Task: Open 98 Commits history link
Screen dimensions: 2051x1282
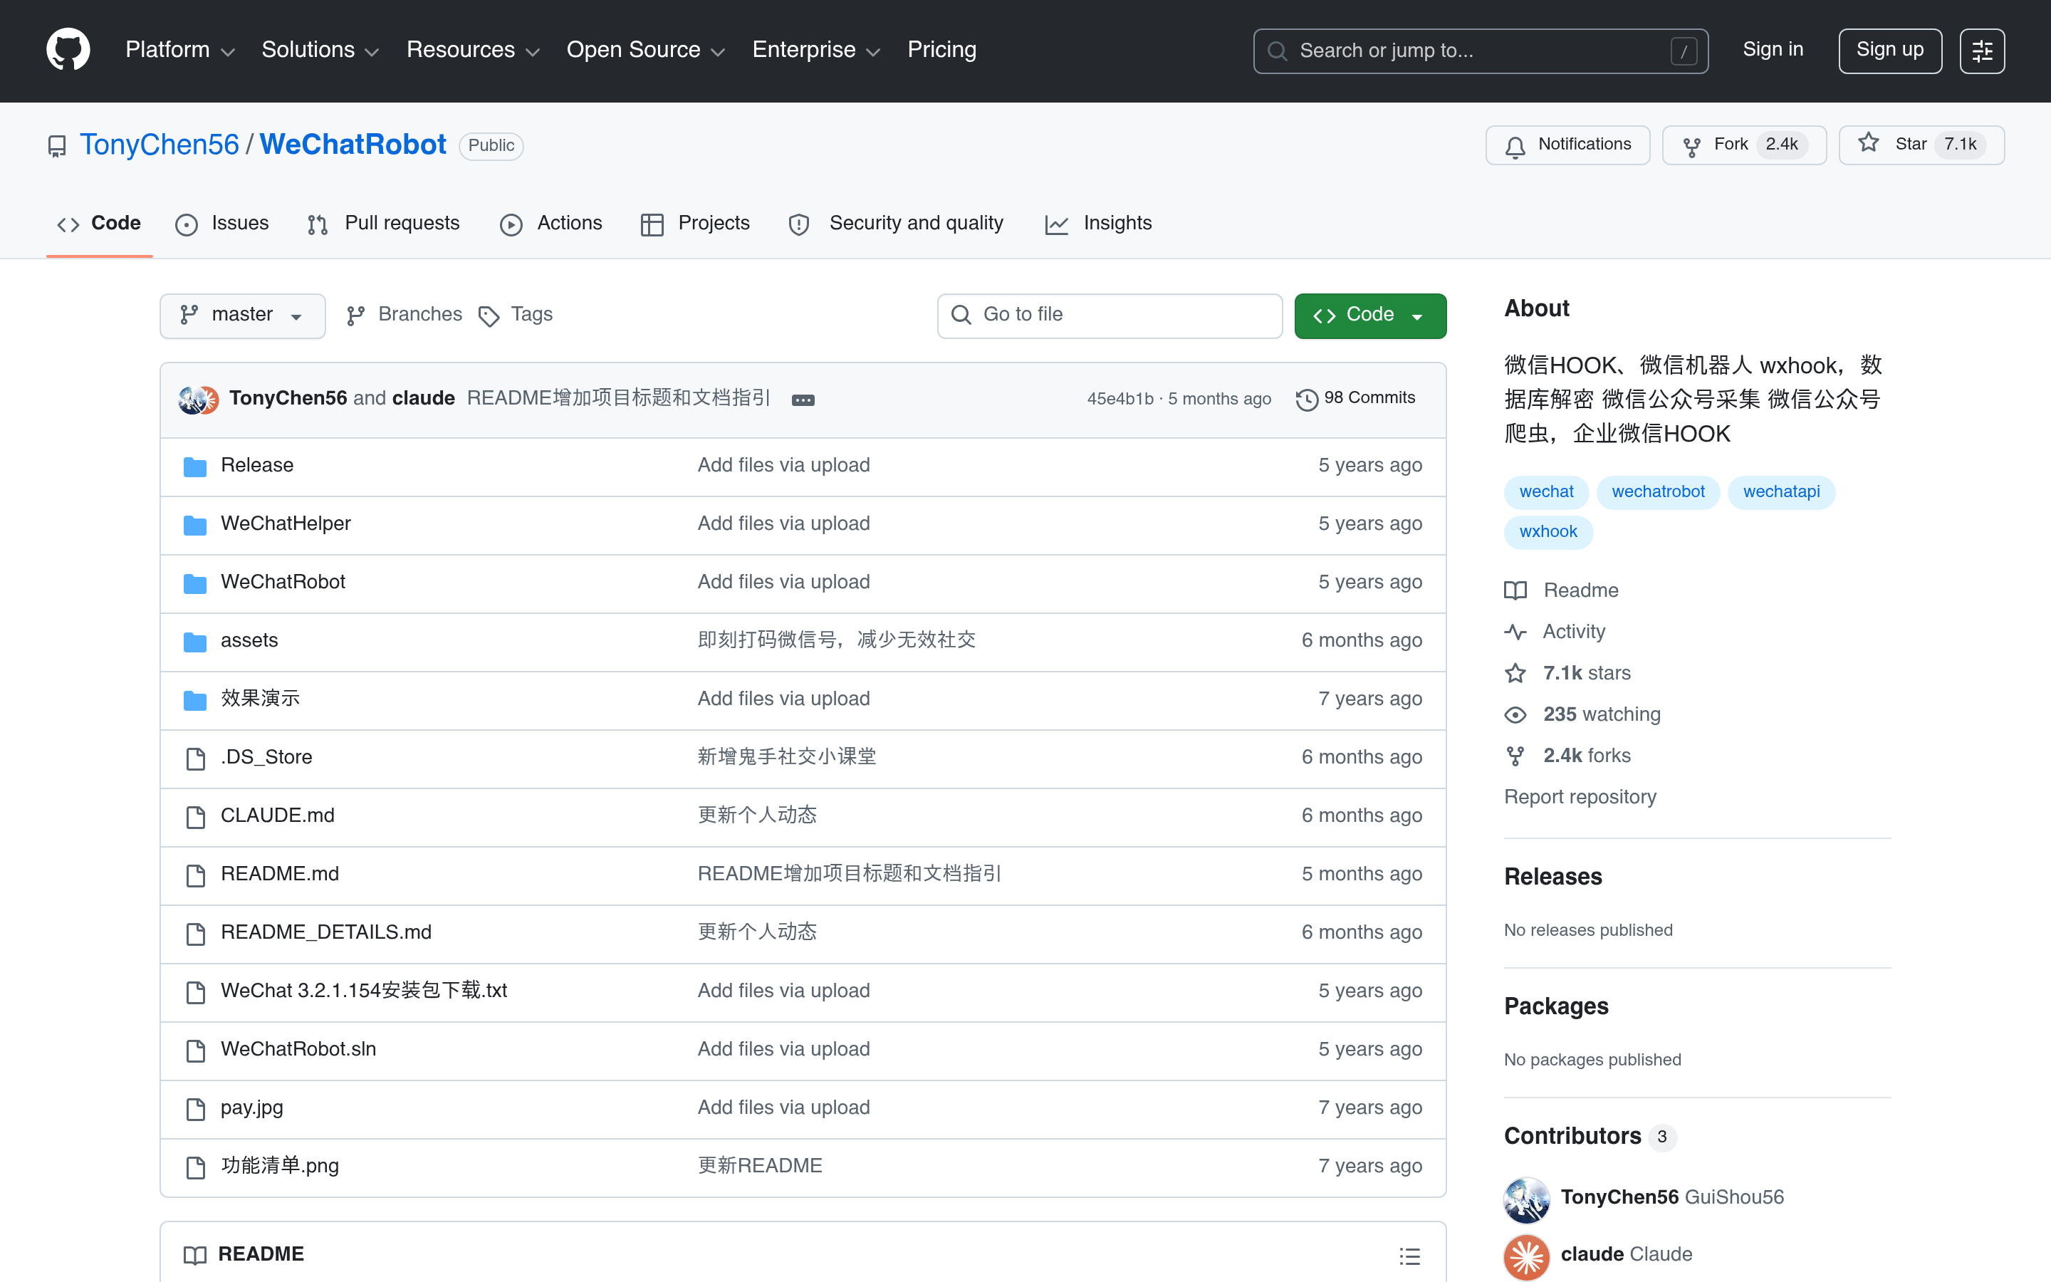Action: point(1355,399)
